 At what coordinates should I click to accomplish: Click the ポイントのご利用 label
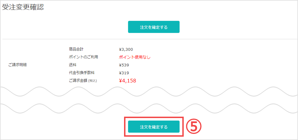tap(83, 57)
